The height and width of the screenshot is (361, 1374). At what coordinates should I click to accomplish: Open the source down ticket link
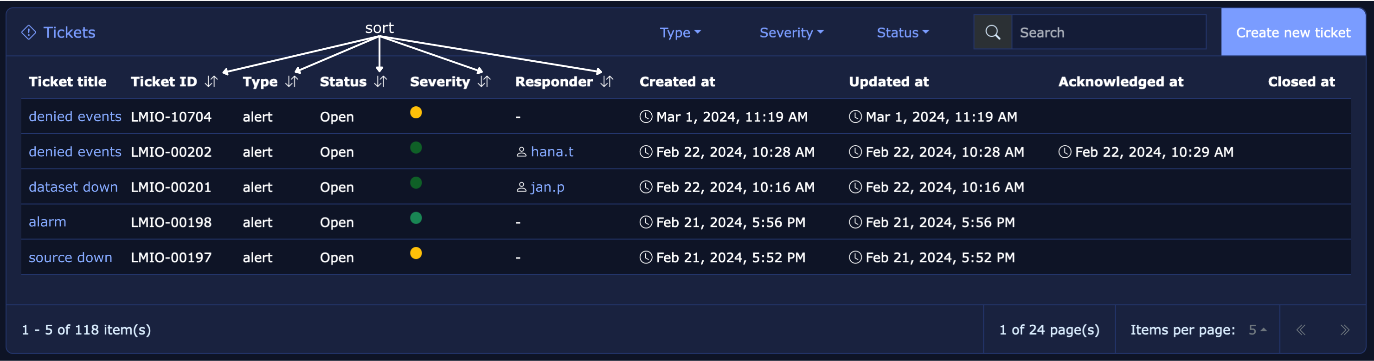pos(71,258)
